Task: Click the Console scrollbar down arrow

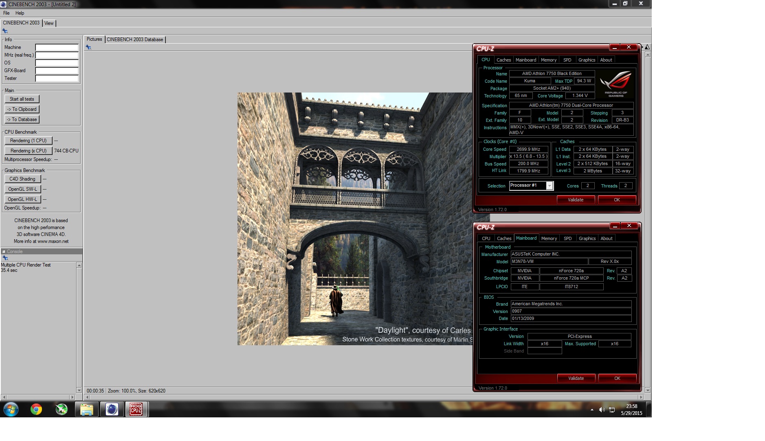Action: pos(79,390)
